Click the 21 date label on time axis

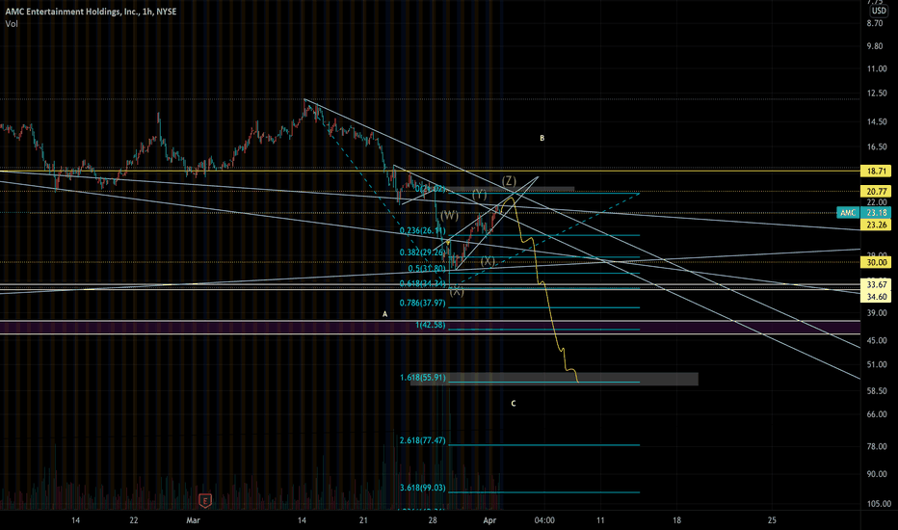pyautogui.click(x=363, y=520)
